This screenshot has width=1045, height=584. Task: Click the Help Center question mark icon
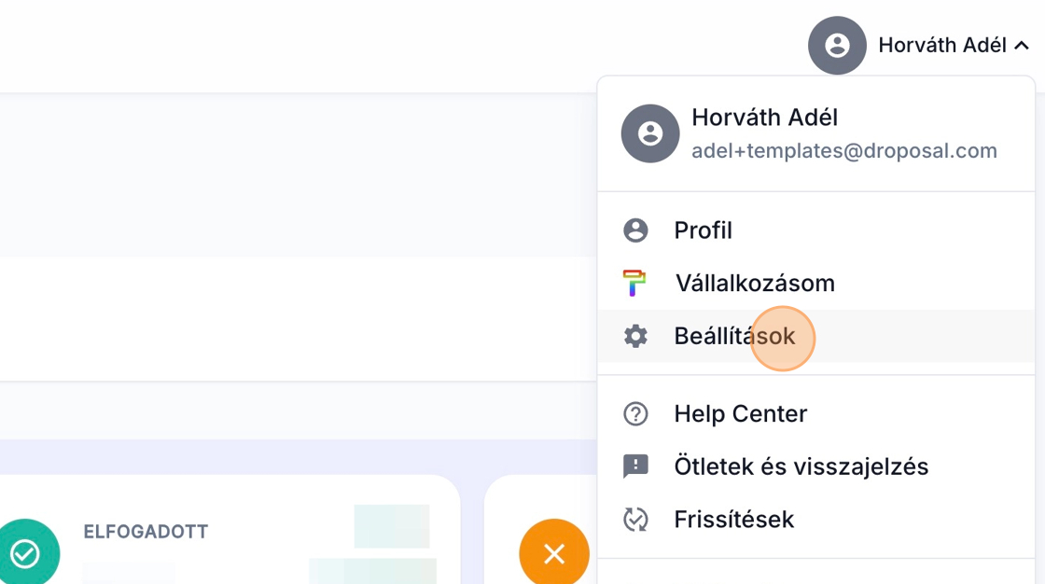click(x=635, y=413)
